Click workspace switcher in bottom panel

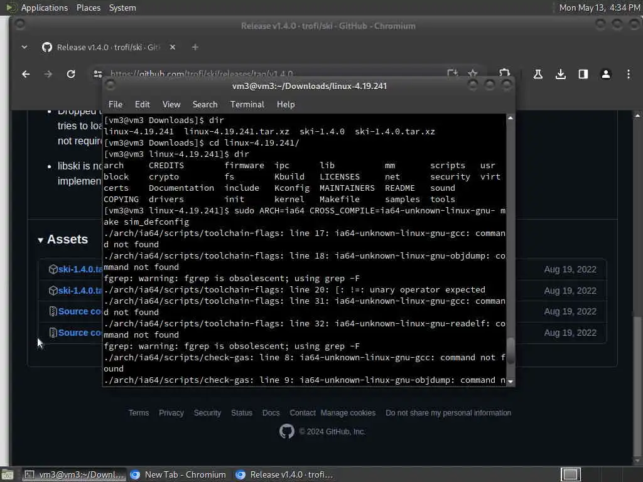(570, 474)
